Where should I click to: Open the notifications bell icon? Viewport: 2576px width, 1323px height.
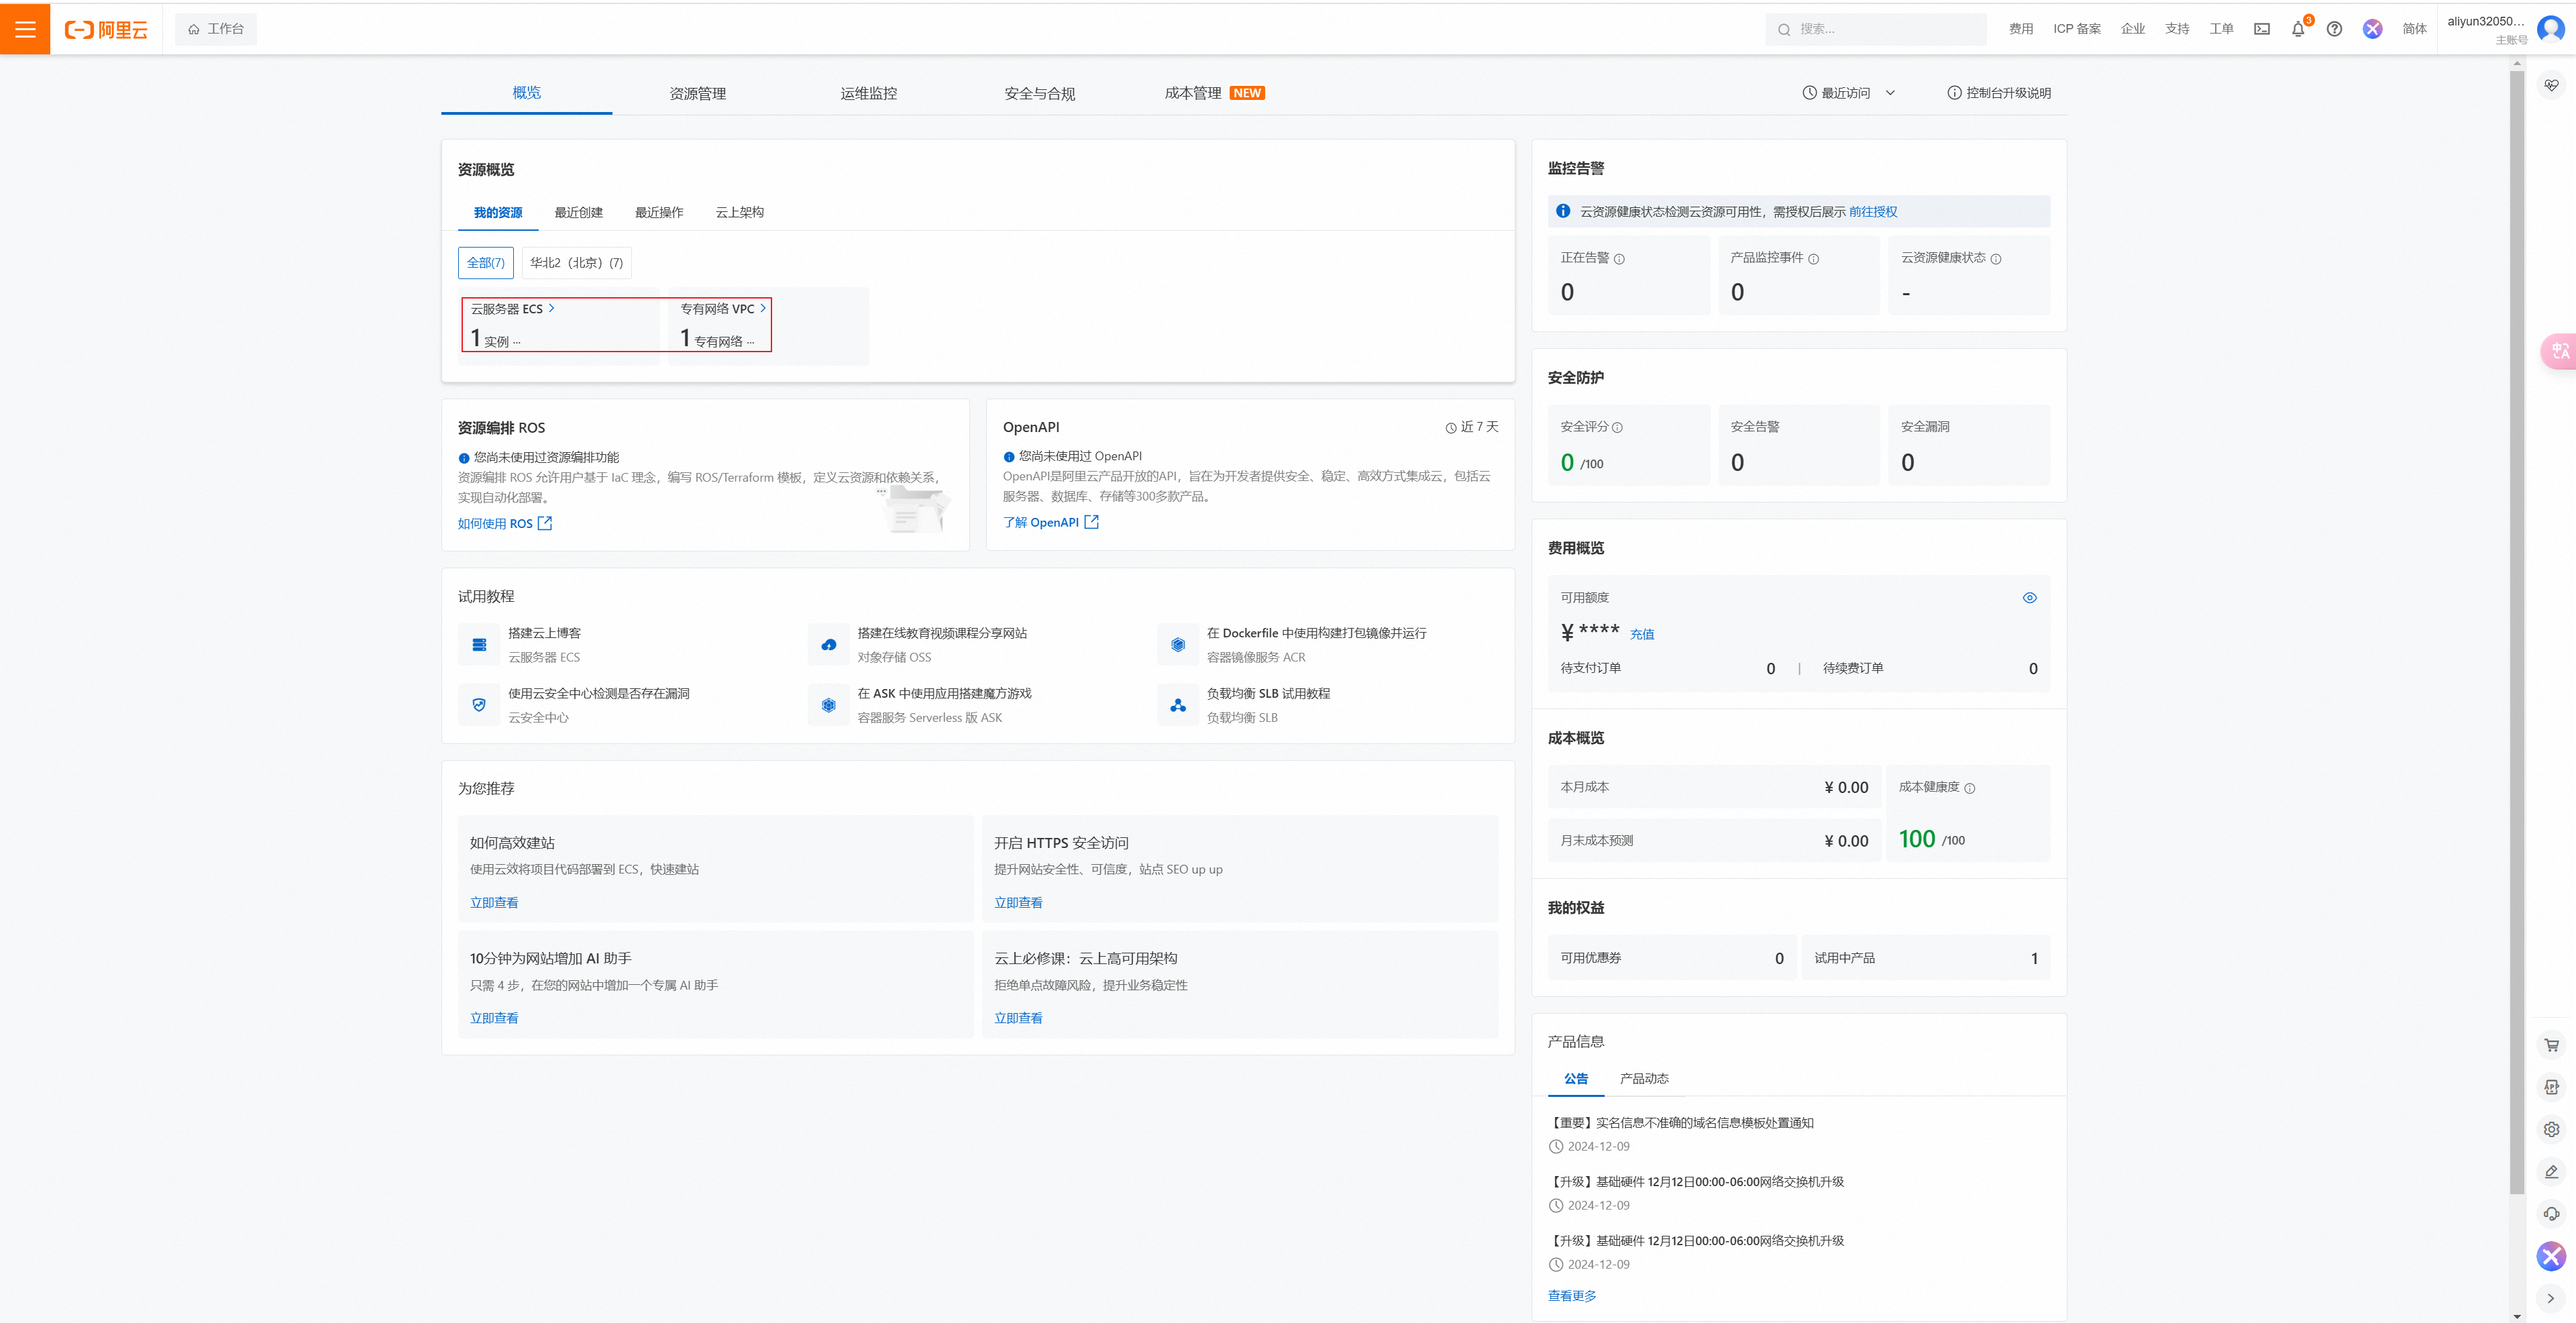(x=2298, y=29)
